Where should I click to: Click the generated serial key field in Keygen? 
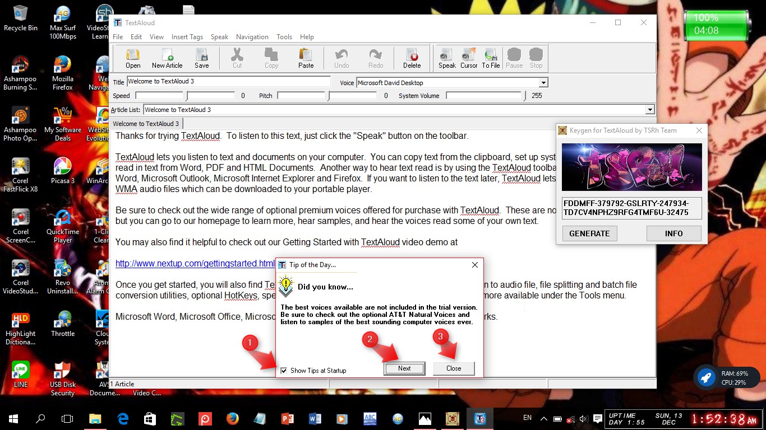632,208
